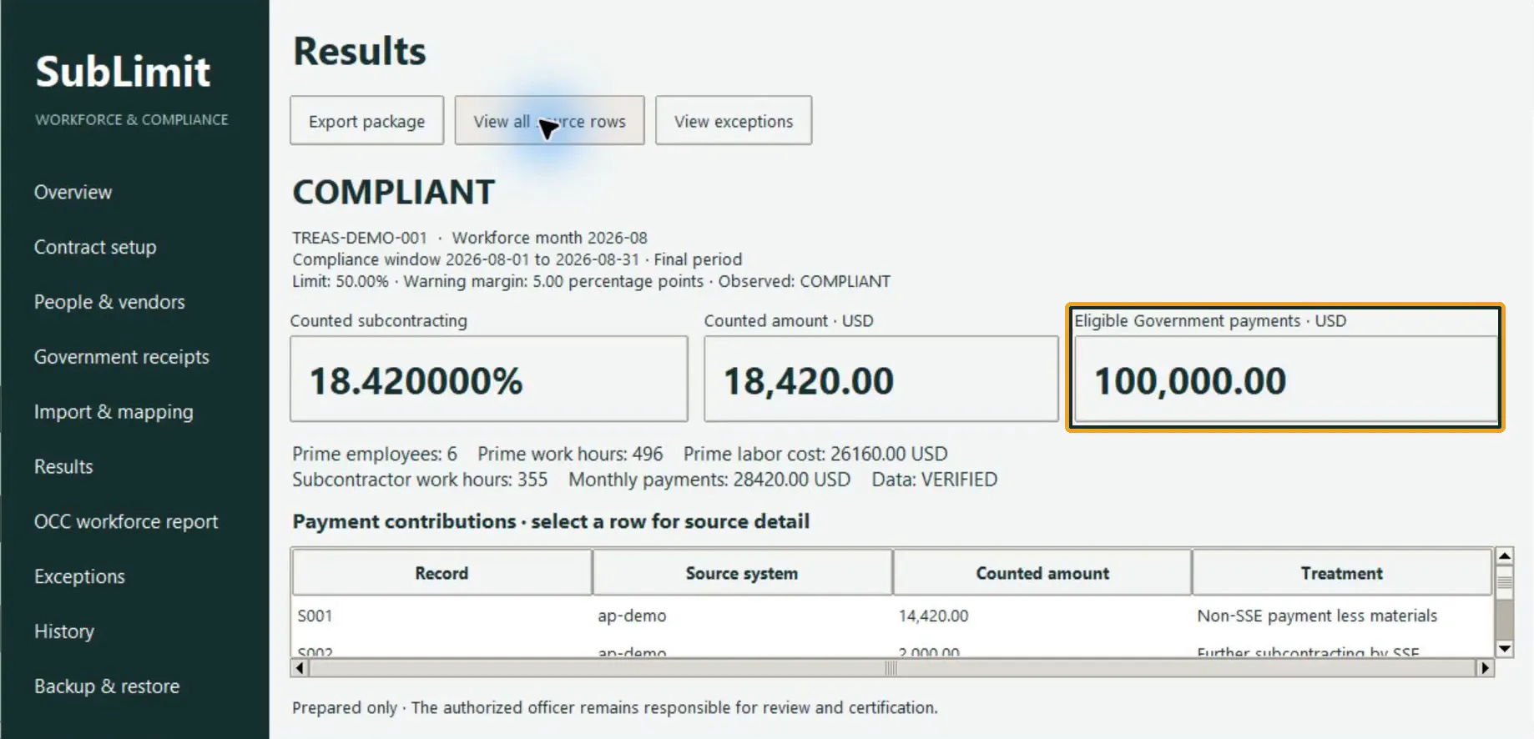The width and height of the screenshot is (1534, 739).
Task: Click the horizontal scroll left arrow
Action: pos(300,668)
